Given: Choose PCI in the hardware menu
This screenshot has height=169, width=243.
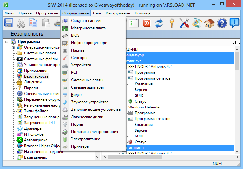Looking at the screenshot, I should coord(93,72).
